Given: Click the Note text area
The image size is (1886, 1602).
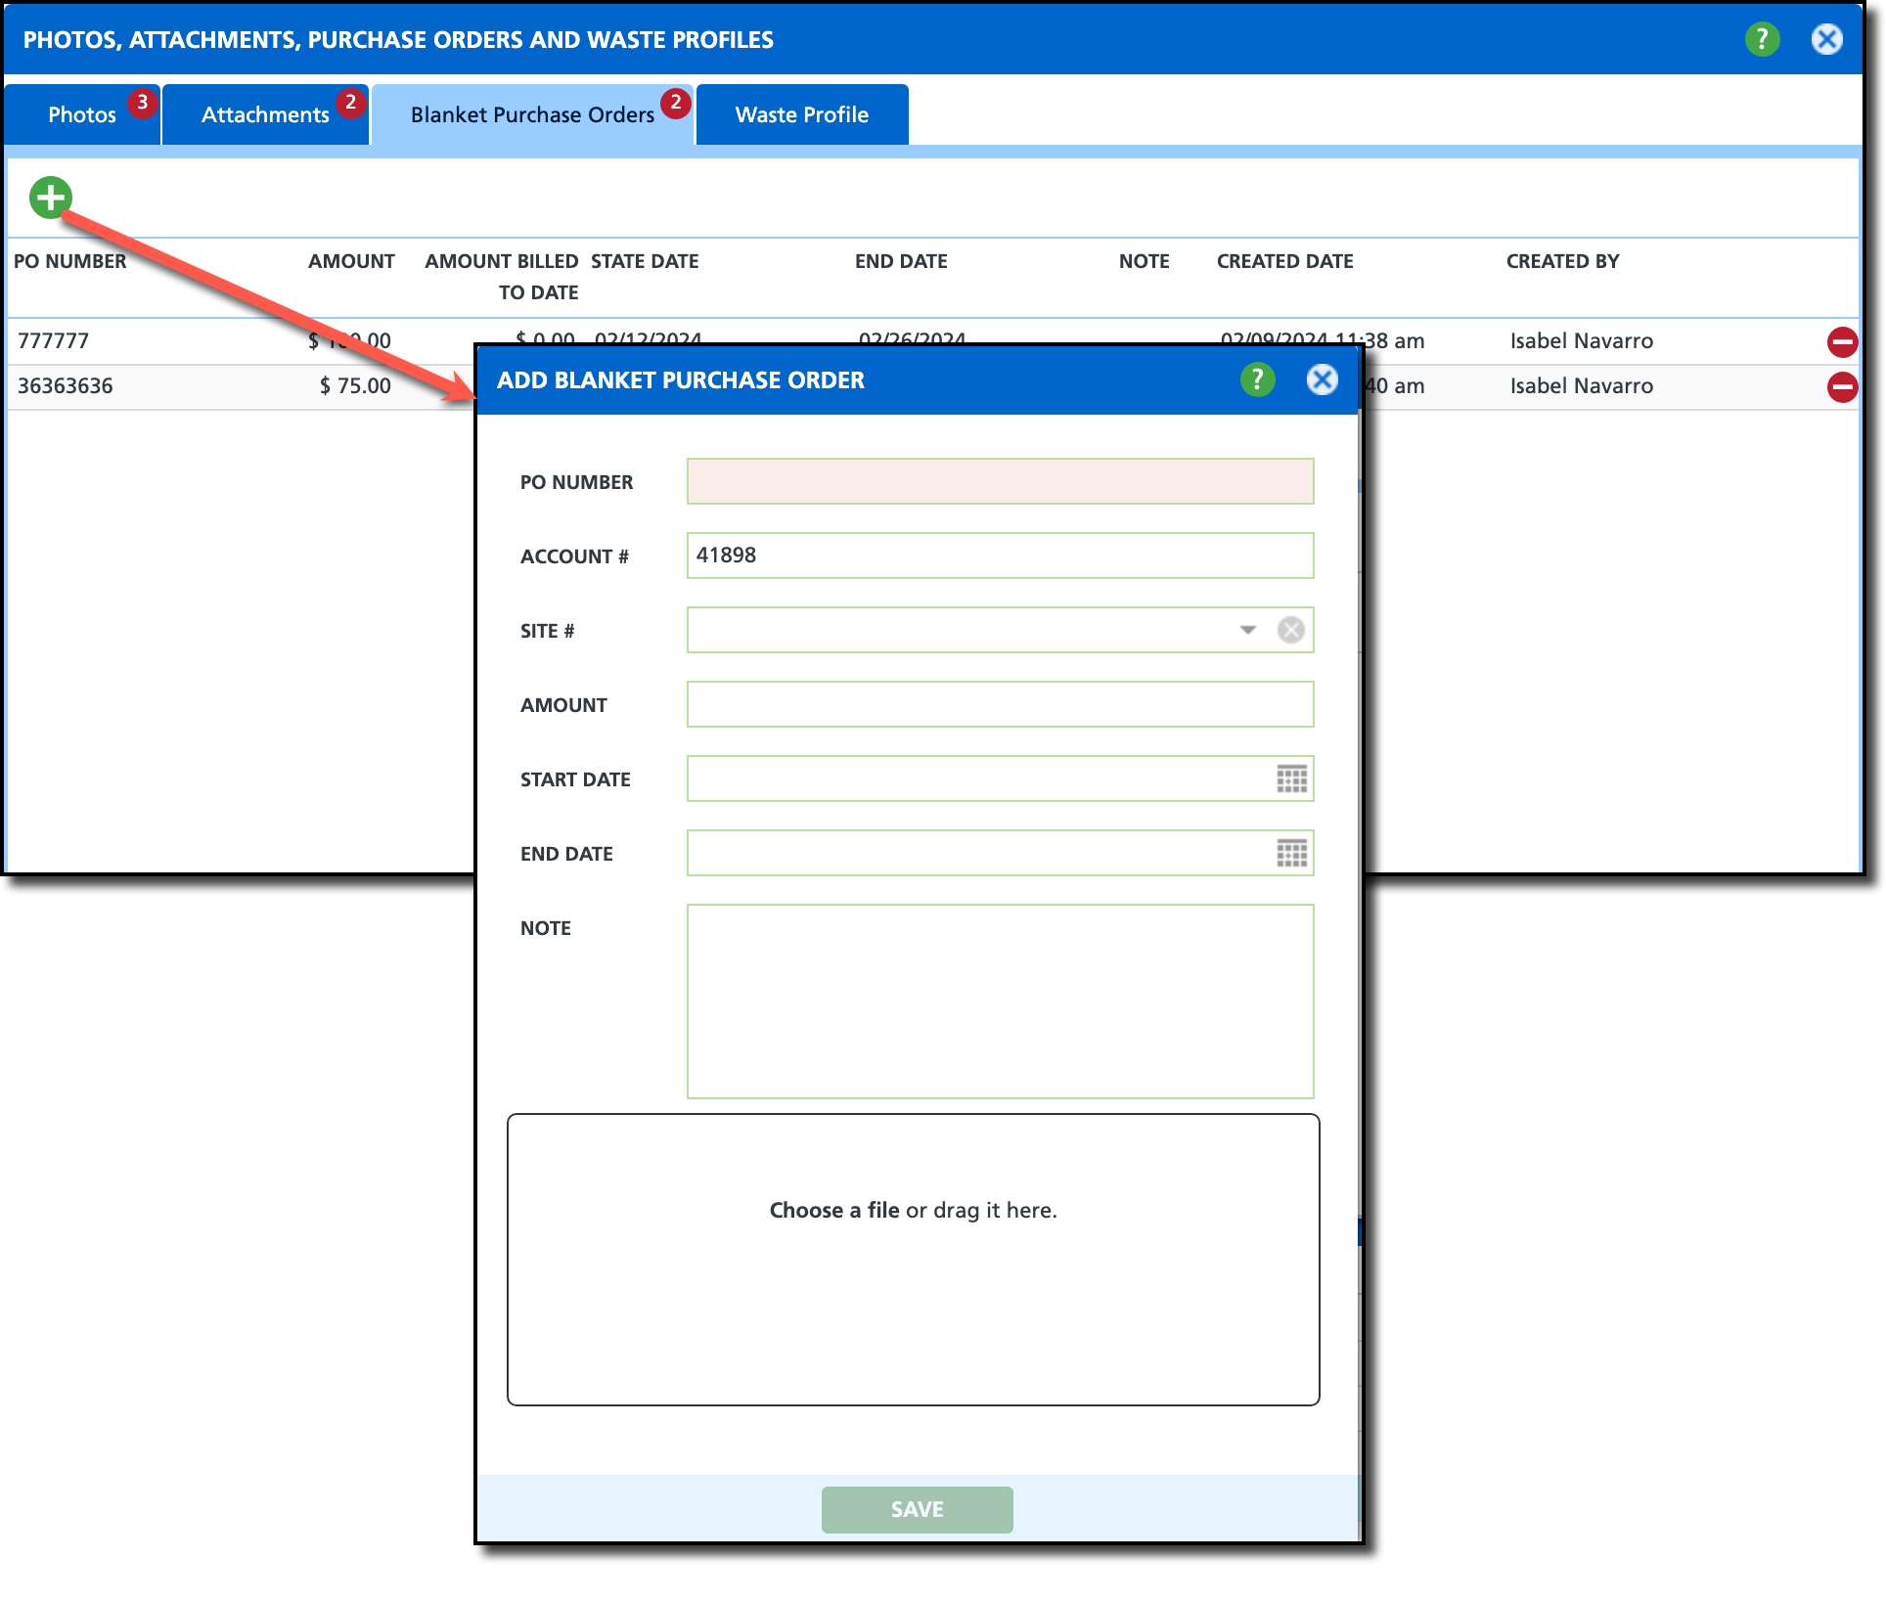Looking at the screenshot, I should [x=999, y=1001].
